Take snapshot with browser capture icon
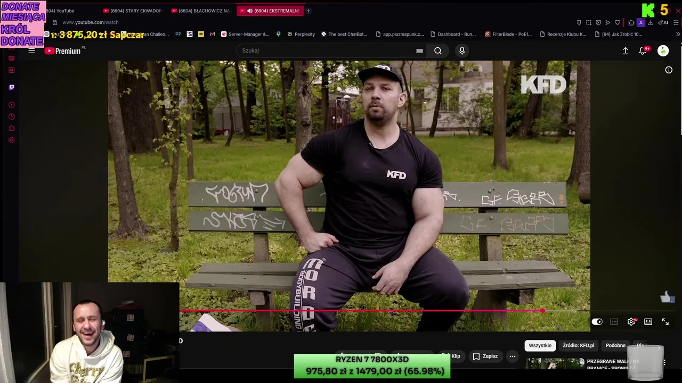 pyautogui.click(x=589, y=22)
